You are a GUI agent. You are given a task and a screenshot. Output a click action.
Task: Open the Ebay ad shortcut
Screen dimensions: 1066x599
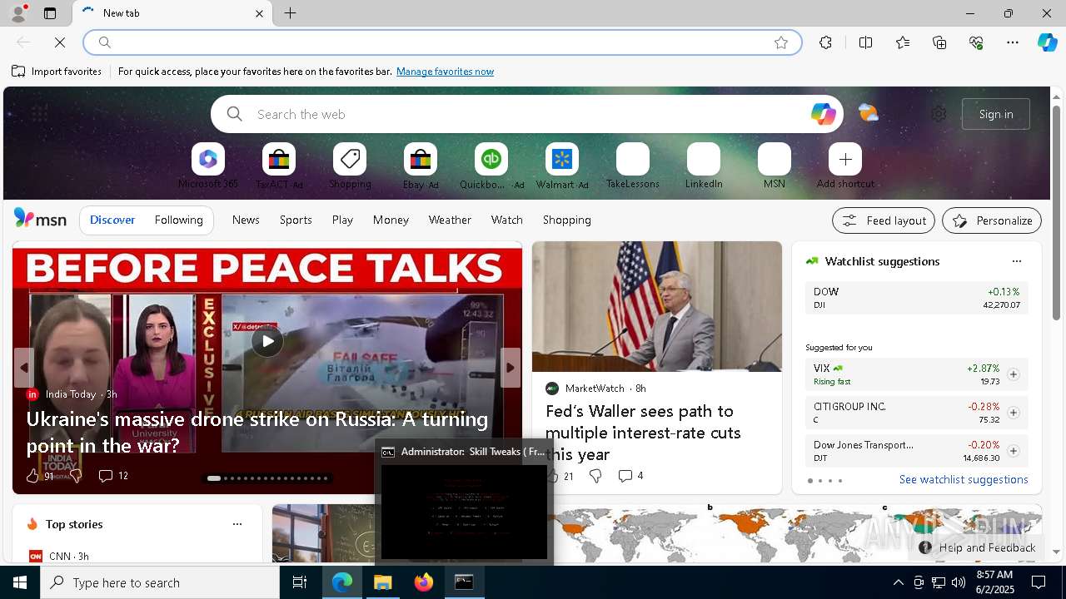click(x=421, y=166)
